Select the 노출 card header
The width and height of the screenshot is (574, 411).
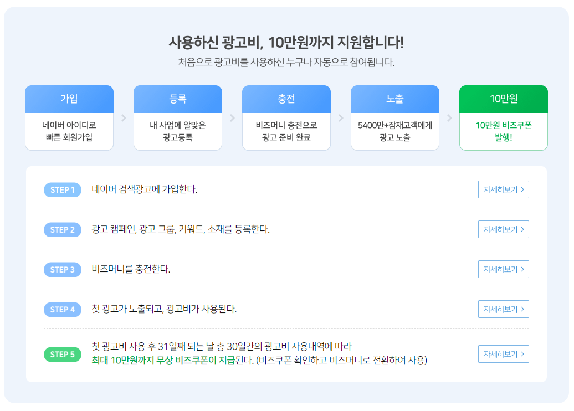click(x=395, y=99)
